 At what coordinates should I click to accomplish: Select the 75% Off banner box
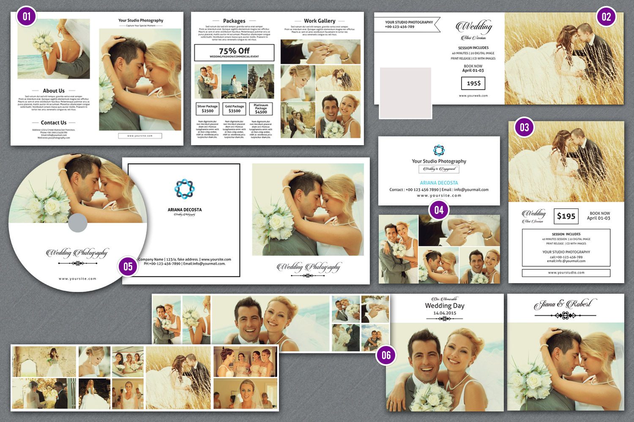[234, 53]
